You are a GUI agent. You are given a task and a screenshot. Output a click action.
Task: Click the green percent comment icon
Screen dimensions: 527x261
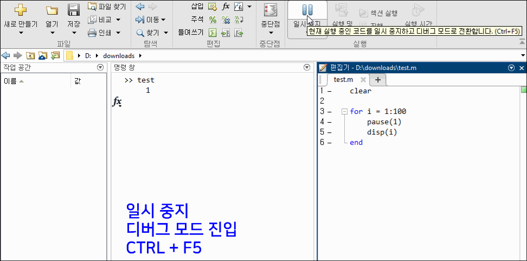point(213,20)
